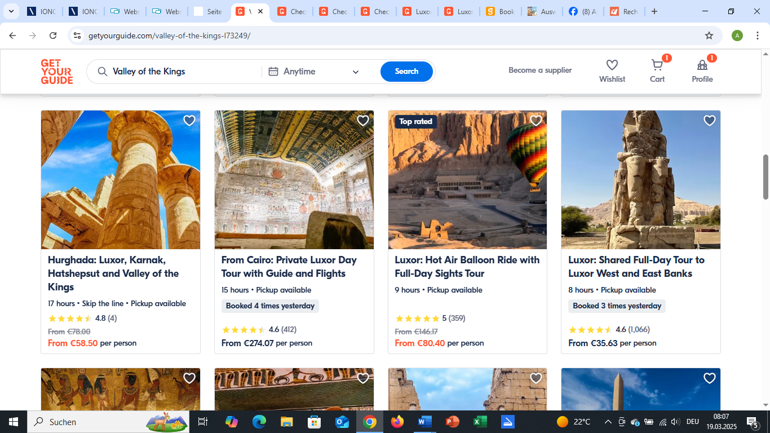The height and width of the screenshot is (433, 770).
Task: Click the Booked 3 times yesterday label
Action: 617,306
